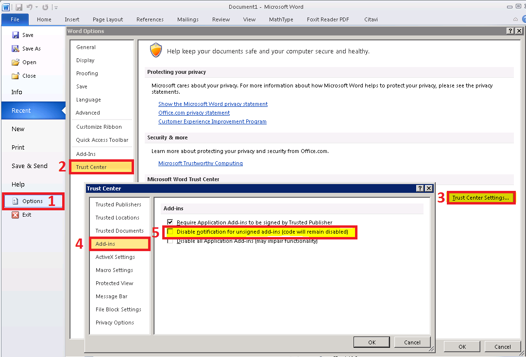526x357 pixels.
Task: Expand the Undo history dropdown arrow
Action: click(x=36, y=7)
